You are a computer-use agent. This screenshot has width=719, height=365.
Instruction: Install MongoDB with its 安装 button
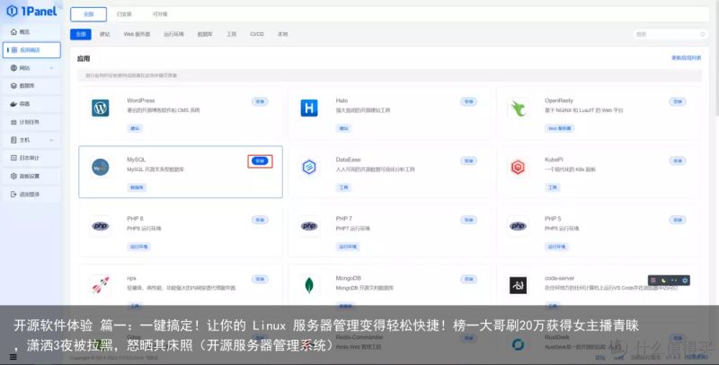tap(468, 279)
